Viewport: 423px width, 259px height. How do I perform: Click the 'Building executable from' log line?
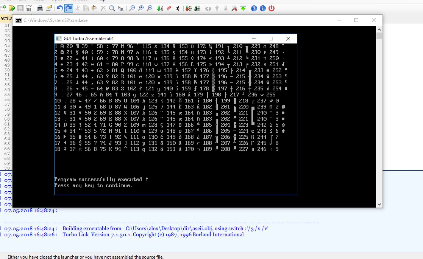point(136,229)
